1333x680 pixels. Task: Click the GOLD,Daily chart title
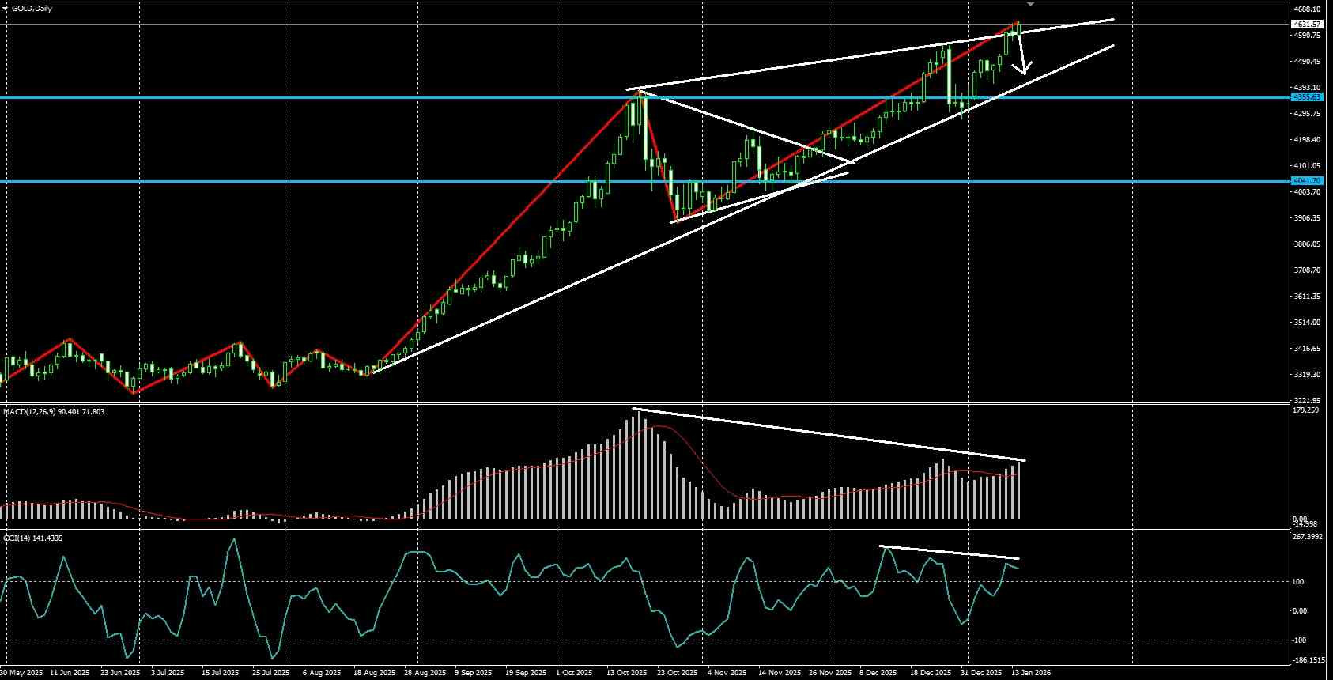coord(32,9)
